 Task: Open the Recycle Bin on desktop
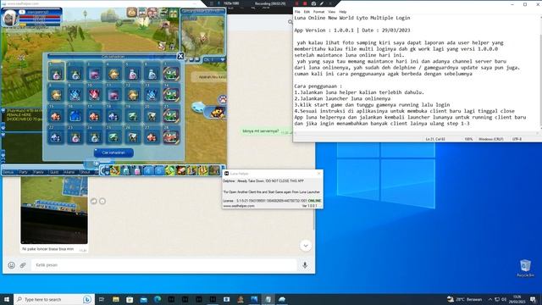[x=525, y=268]
